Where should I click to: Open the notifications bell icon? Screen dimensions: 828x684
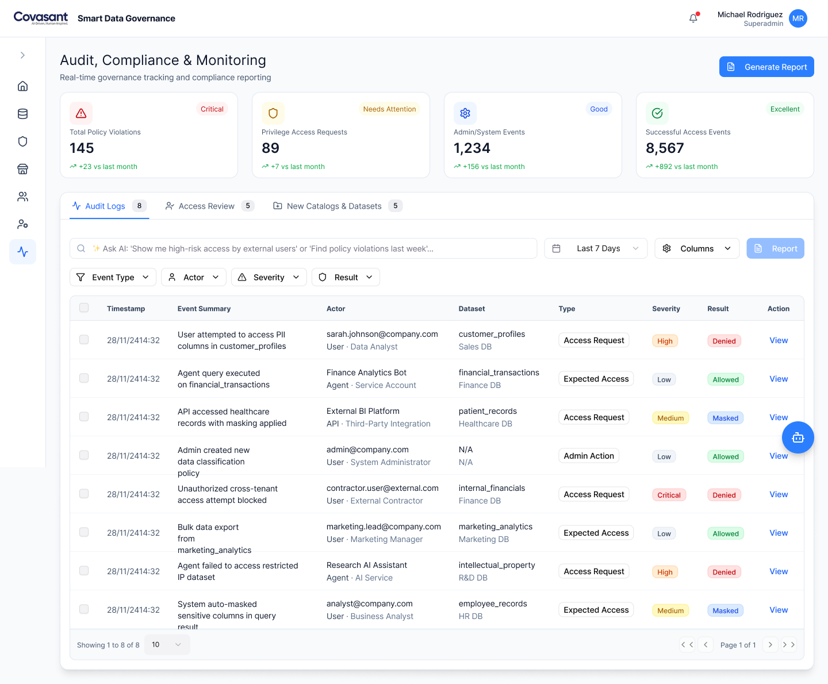click(x=693, y=18)
